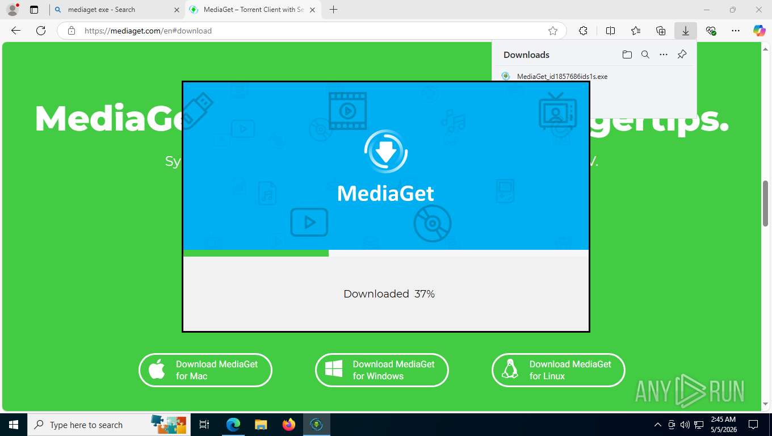Image resolution: width=772 pixels, height=436 pixels.
Task: Search downloads magnifier icon
Action: point(645,54)
